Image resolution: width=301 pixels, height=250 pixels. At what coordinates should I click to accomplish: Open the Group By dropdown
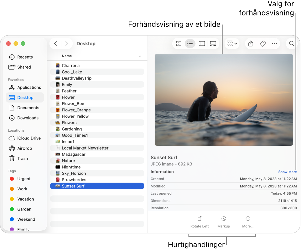[x=232, y=44]
